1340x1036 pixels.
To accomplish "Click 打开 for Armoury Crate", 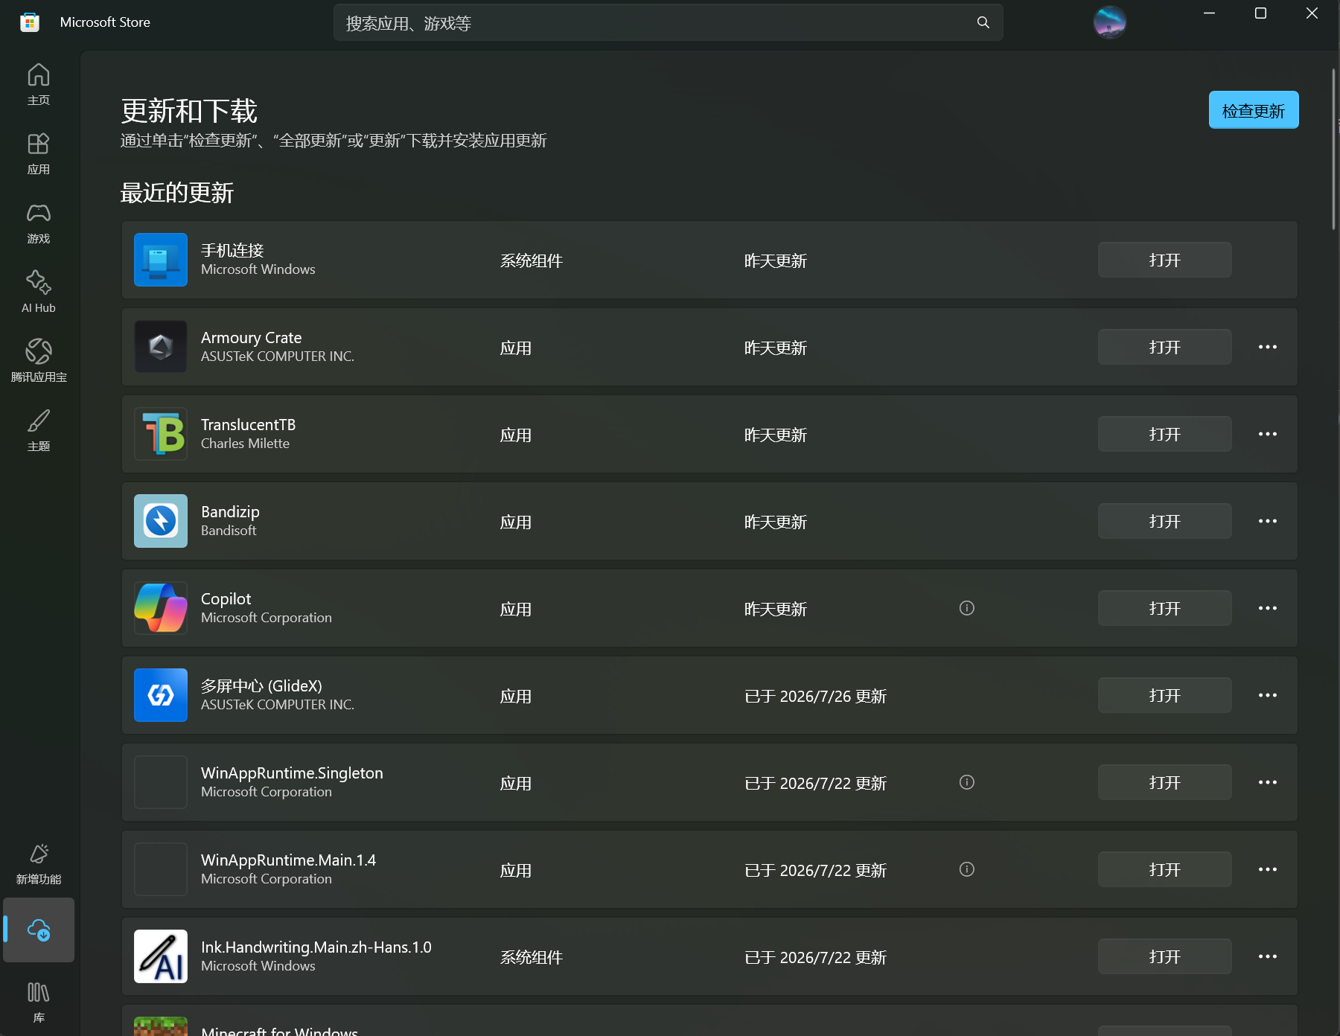I will 1165,347.
